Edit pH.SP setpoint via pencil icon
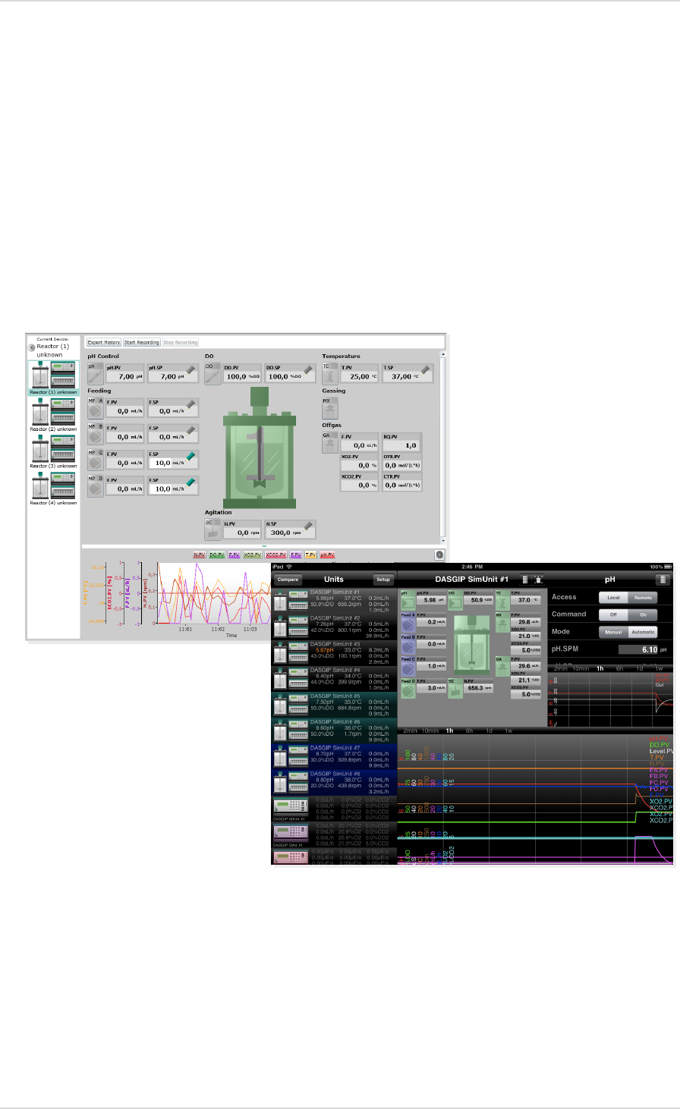The height and width of the screenshot is (1109, 680). (x=190, y=369)
